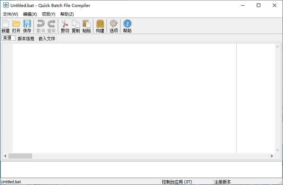Open the 文件(W) menu
The image size is (283, 185).
[10, 14]
